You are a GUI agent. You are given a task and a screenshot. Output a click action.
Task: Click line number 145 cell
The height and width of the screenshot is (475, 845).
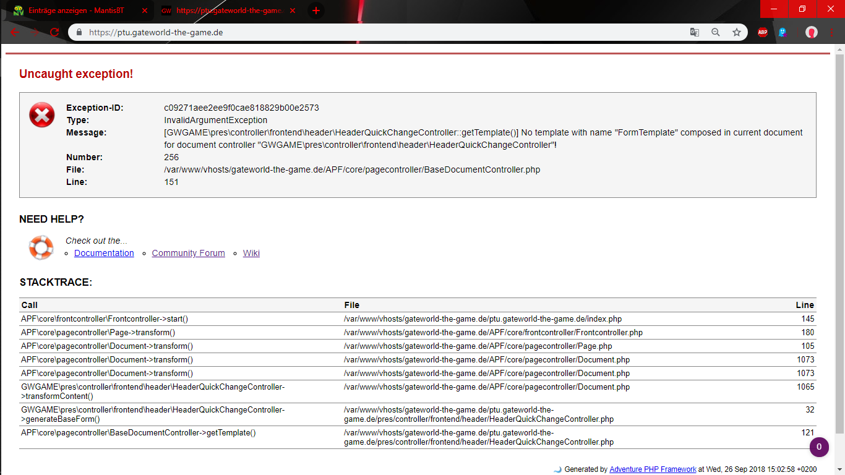808,319
